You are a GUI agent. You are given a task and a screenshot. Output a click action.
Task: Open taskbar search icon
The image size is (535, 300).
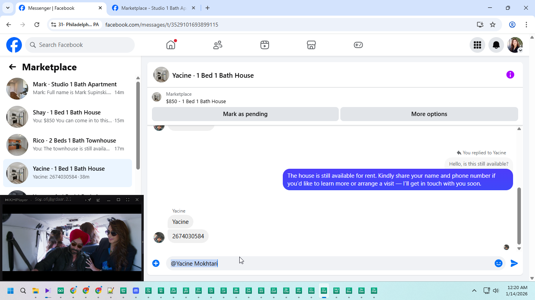pos(23,291)
